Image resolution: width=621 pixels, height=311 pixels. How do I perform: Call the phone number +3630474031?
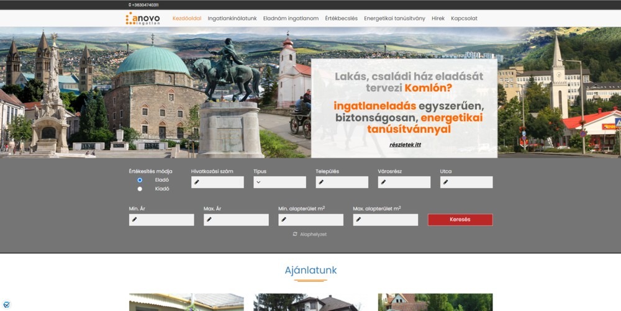point(145,5)
